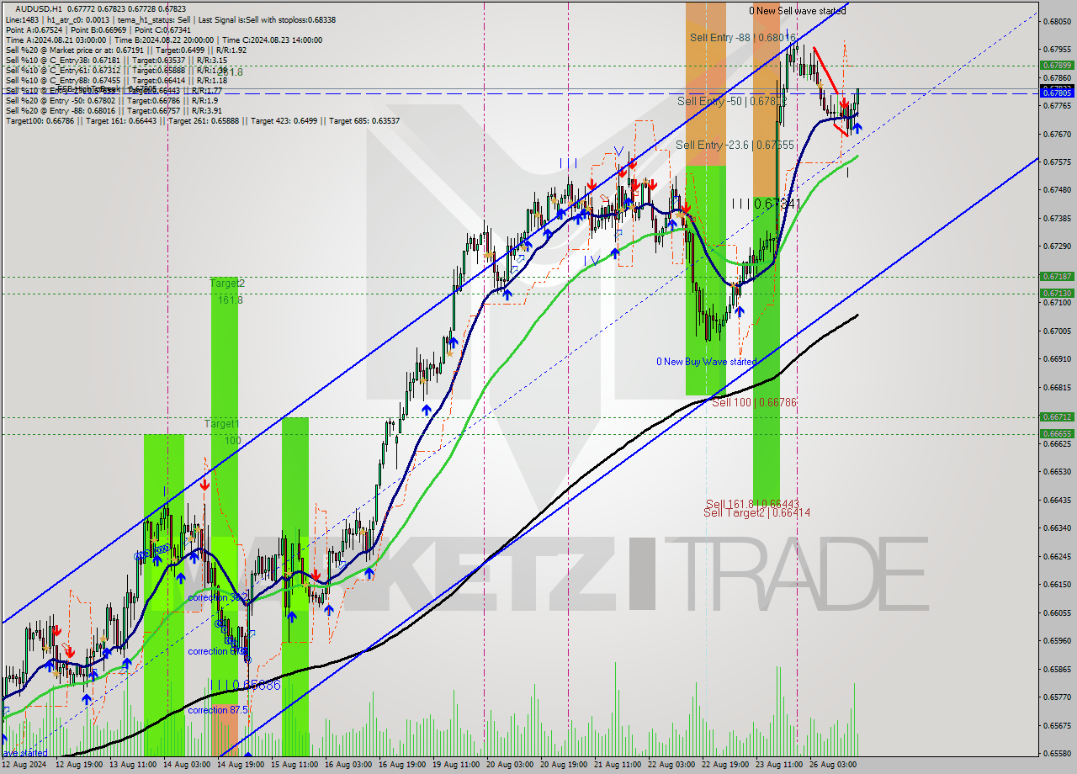
Task: Click 0.66530 on the price axis
Action: coord(1057,472)
